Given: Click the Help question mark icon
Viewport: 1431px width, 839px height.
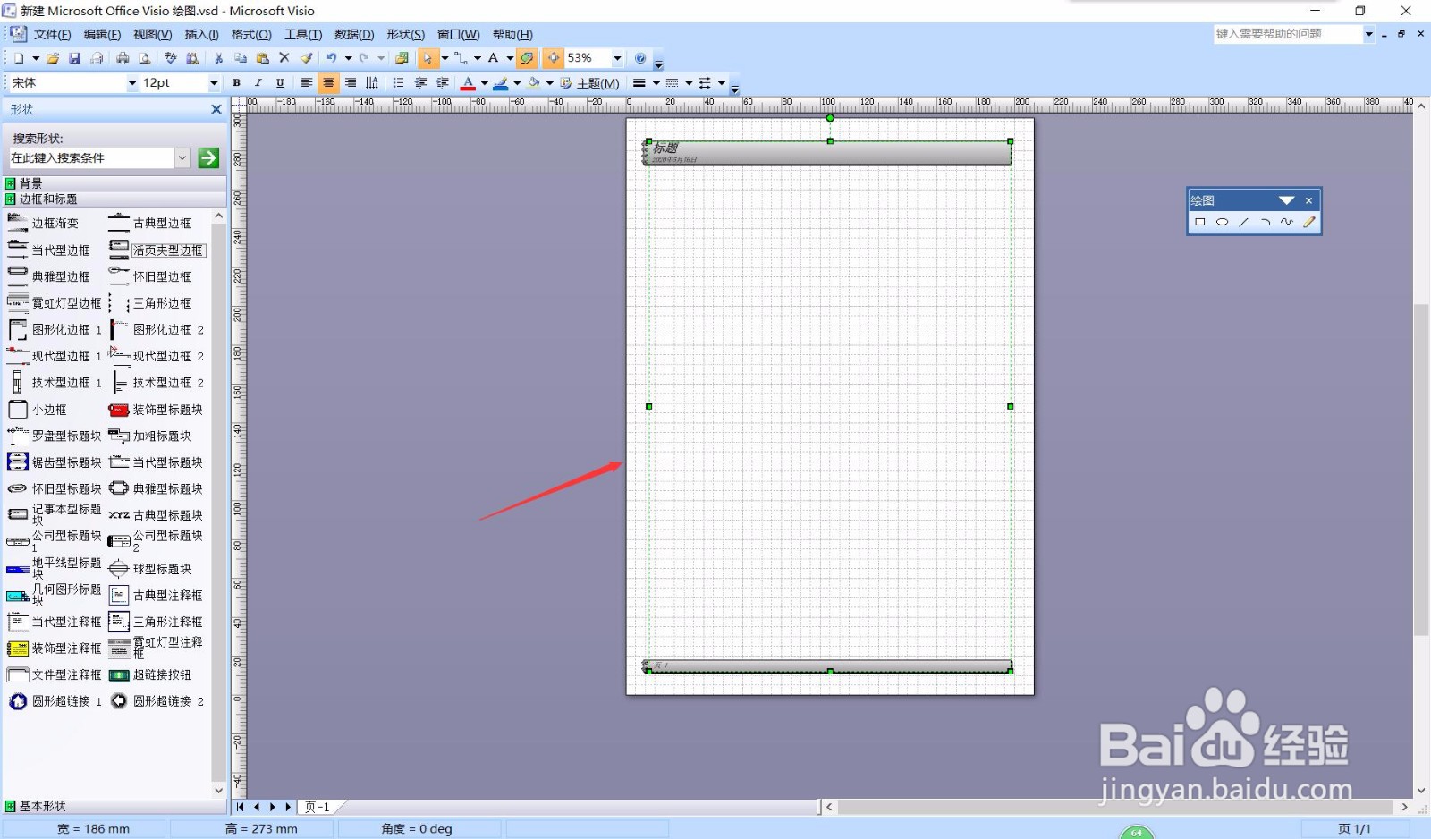Looking at the screenshot, I should [x=640, y=58].
